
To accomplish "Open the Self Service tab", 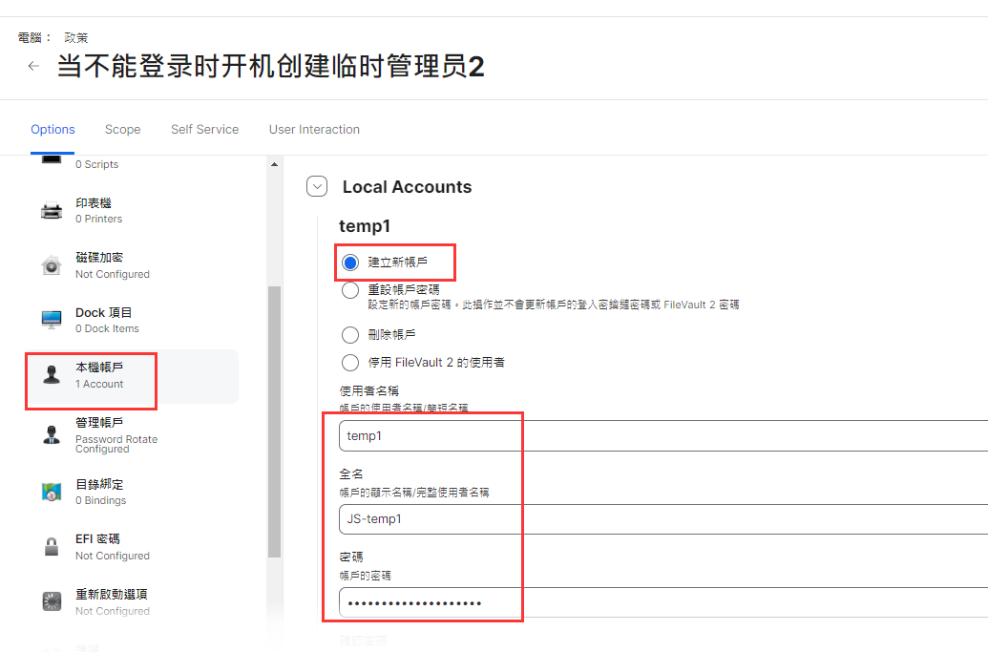I will (x=204, y=130).
